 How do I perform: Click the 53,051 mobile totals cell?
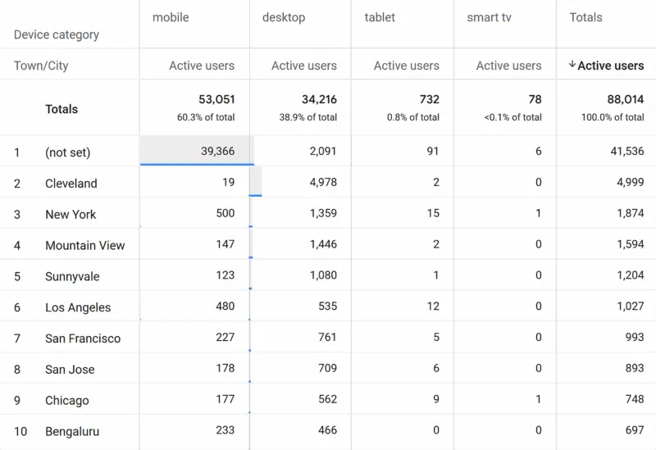point(216,99)
